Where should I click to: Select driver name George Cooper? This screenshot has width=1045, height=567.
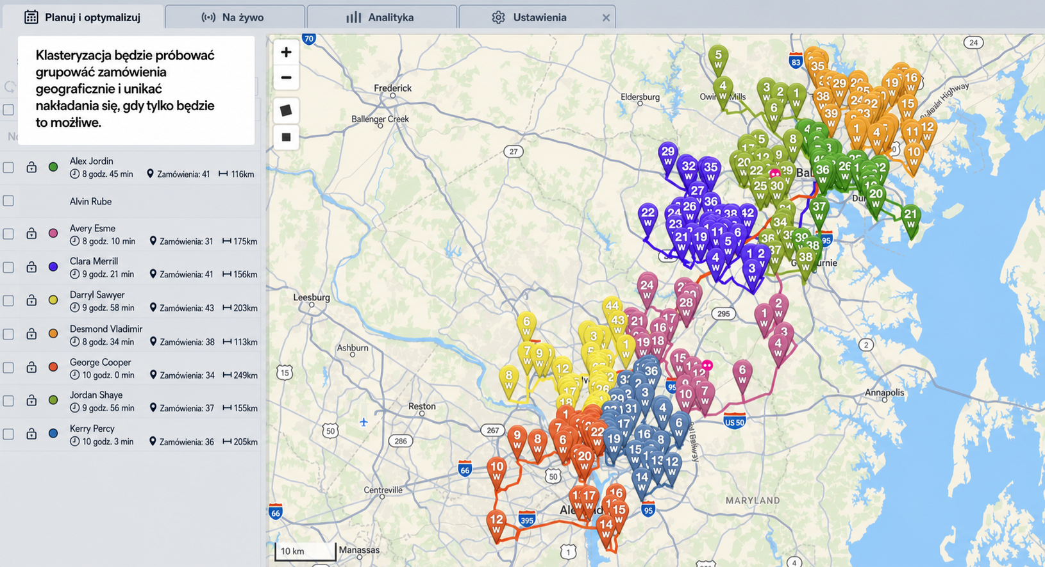(x=100, y=362)
